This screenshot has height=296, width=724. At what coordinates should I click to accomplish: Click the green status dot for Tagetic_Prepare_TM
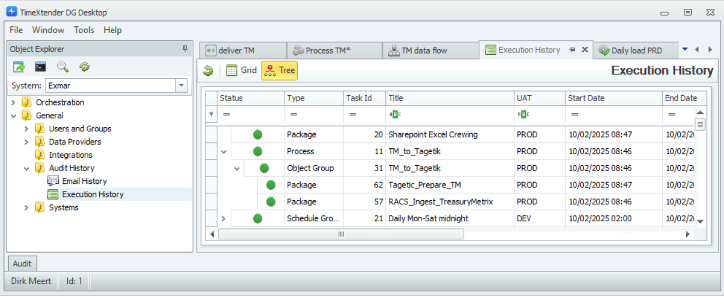tap(270, 185)
